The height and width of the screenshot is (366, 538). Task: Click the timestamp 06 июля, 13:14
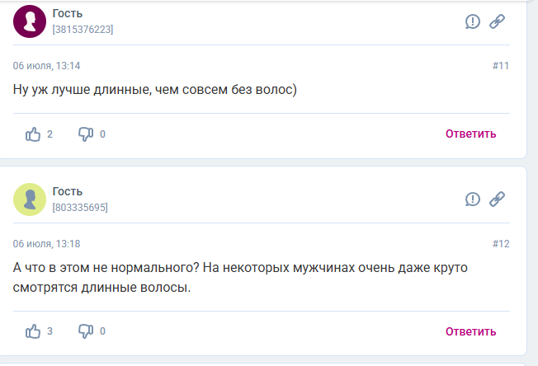click(47, 65)
